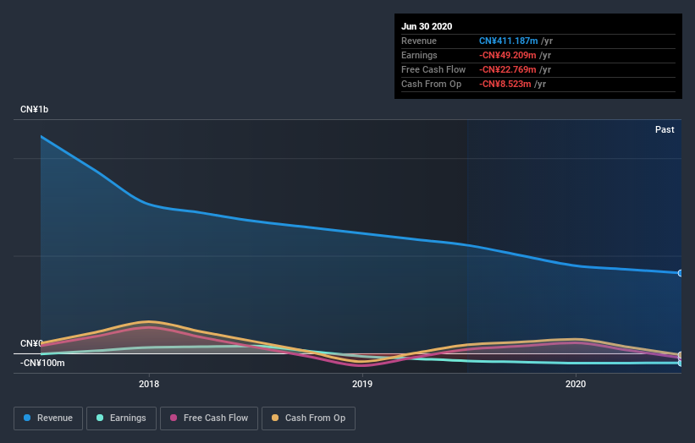Click the Jun 30 2020 tooltip date
Image resolution: width=695 pixels, height=443 pixels.
427,26
